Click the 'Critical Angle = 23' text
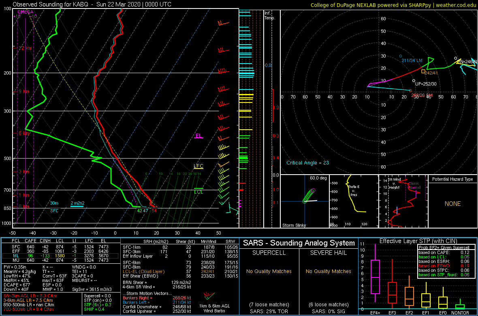 307,163
